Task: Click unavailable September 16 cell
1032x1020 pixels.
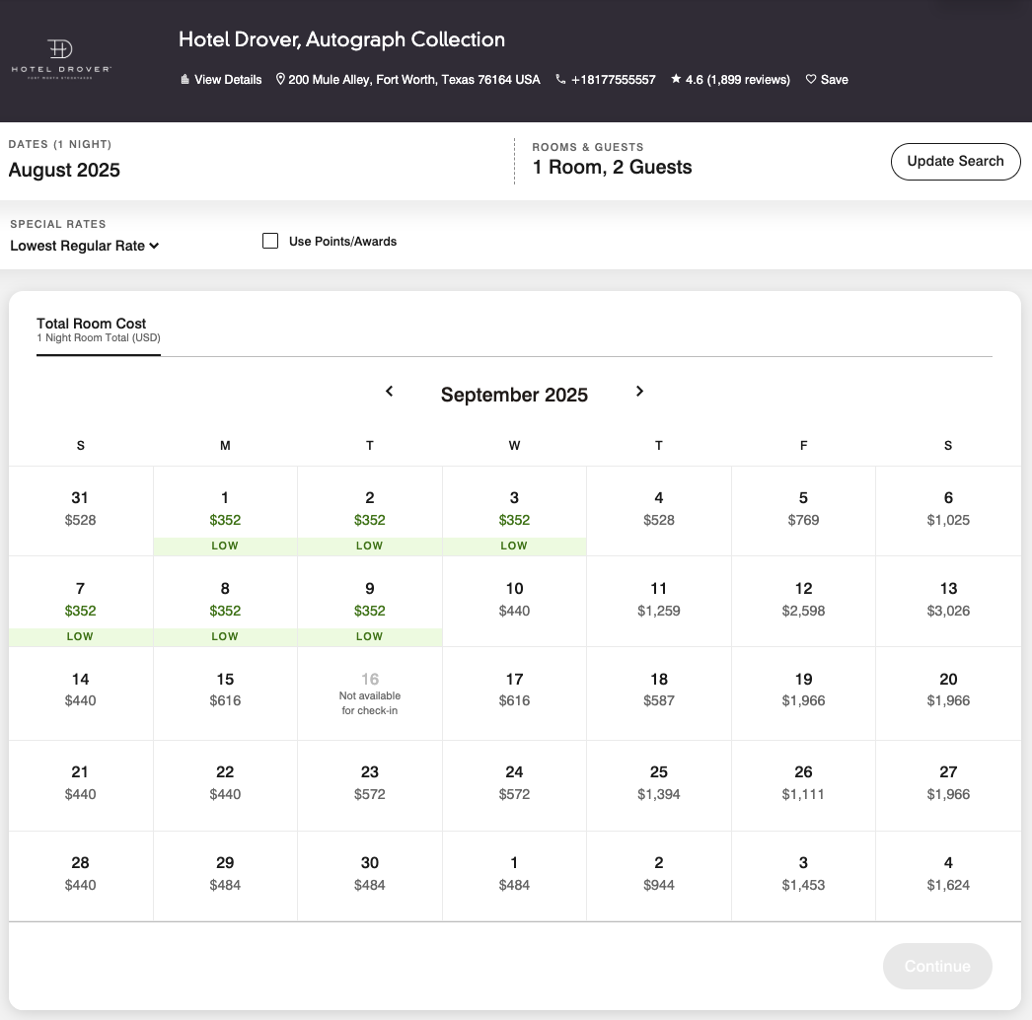Action: click(370, 693)
